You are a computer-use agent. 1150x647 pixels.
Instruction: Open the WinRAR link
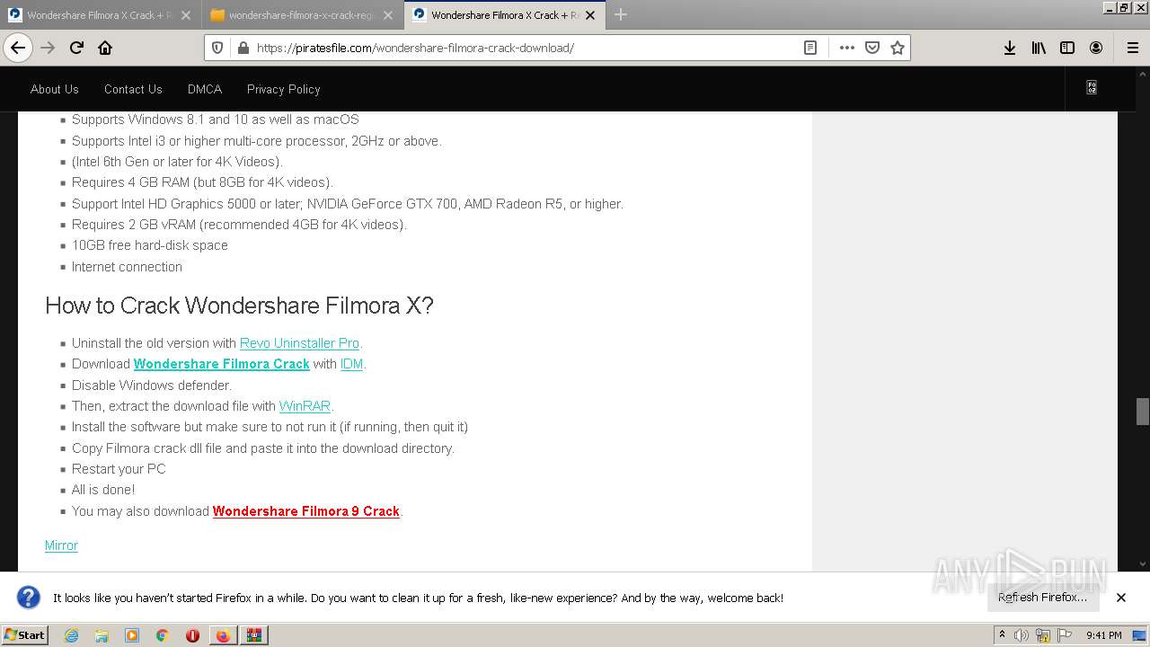[x=305, y=406]
